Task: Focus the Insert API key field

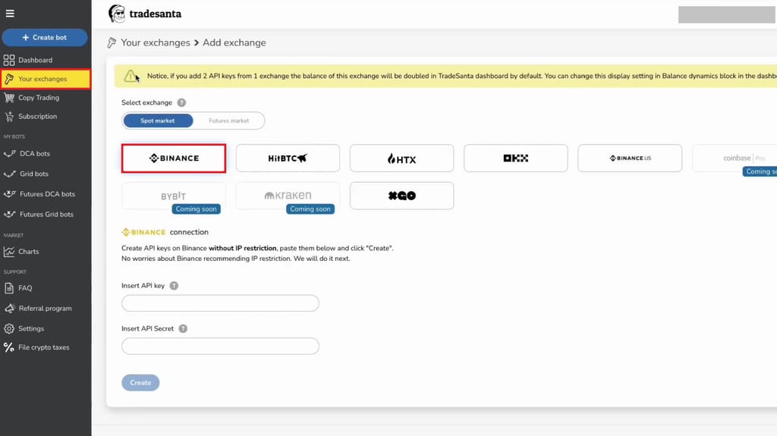Action: click(x=221, y=303)
